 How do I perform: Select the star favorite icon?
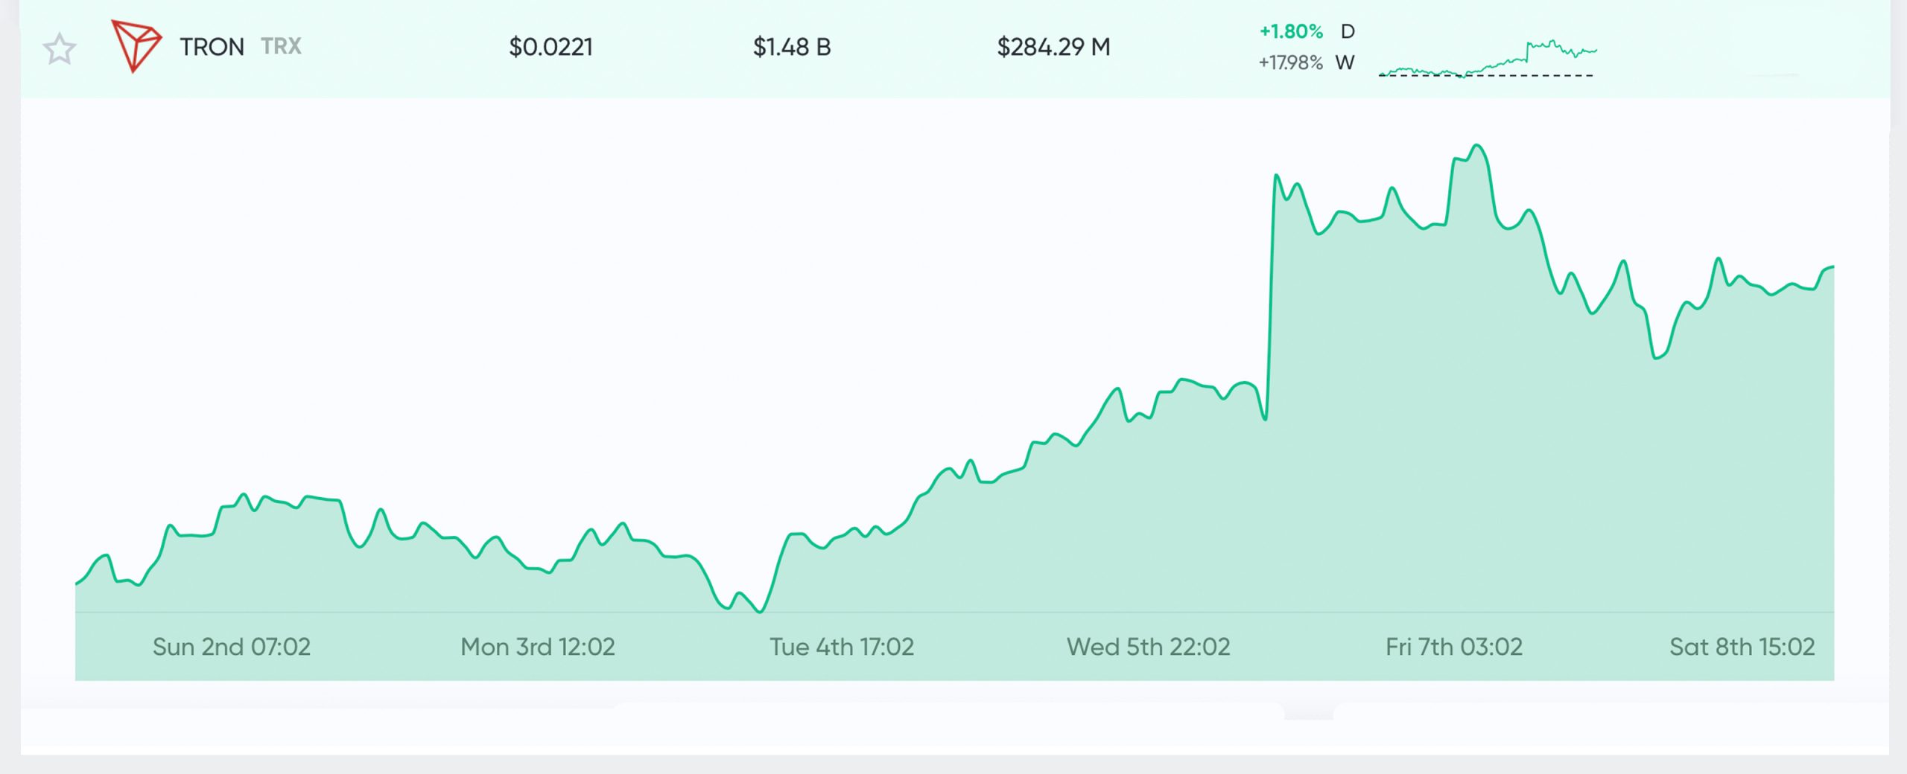[x=60, y=48]
